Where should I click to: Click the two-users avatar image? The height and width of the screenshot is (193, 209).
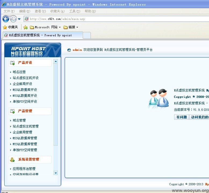coord(158,98)
